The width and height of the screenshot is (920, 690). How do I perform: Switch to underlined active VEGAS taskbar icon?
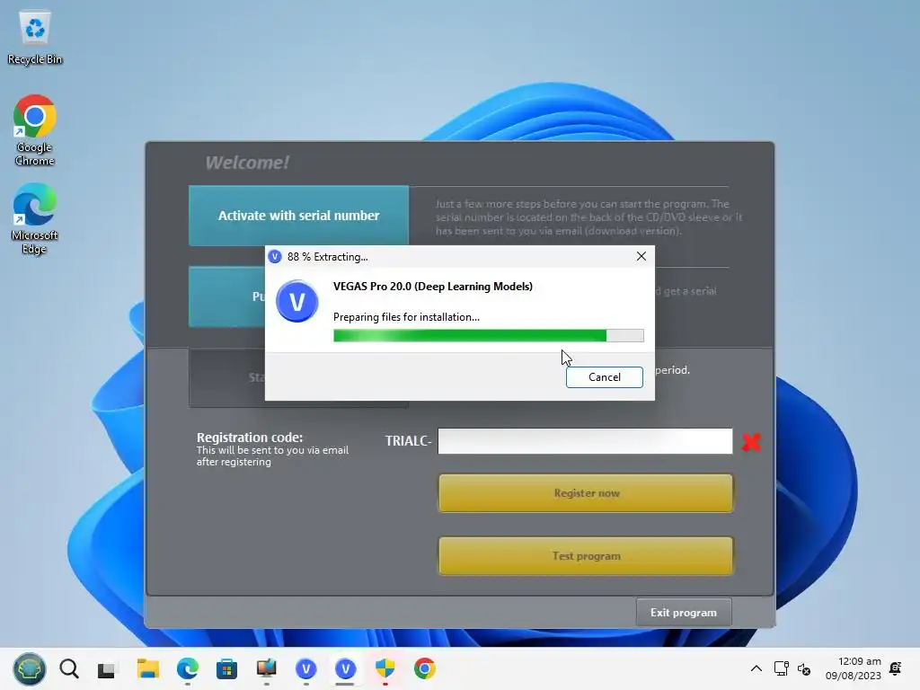tap(346, 668)
